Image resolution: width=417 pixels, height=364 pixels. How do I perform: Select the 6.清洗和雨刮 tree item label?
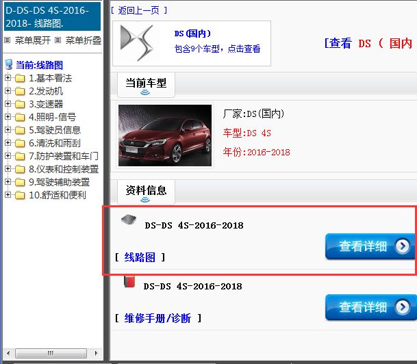pos(55,143)
